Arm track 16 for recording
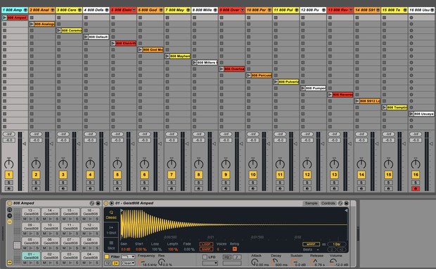The width and height of the screenshot is (436, 269). pos(416,189)
